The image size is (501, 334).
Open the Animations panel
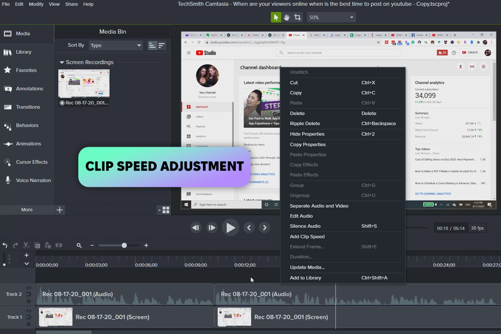click(27, 144)
